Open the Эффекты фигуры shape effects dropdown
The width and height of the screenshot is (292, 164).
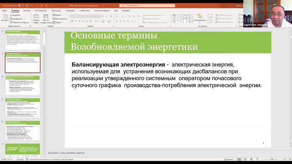point(224,22)
